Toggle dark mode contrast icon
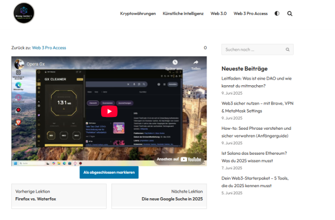This screenshot has width=335, height=220. coord(277,13)
